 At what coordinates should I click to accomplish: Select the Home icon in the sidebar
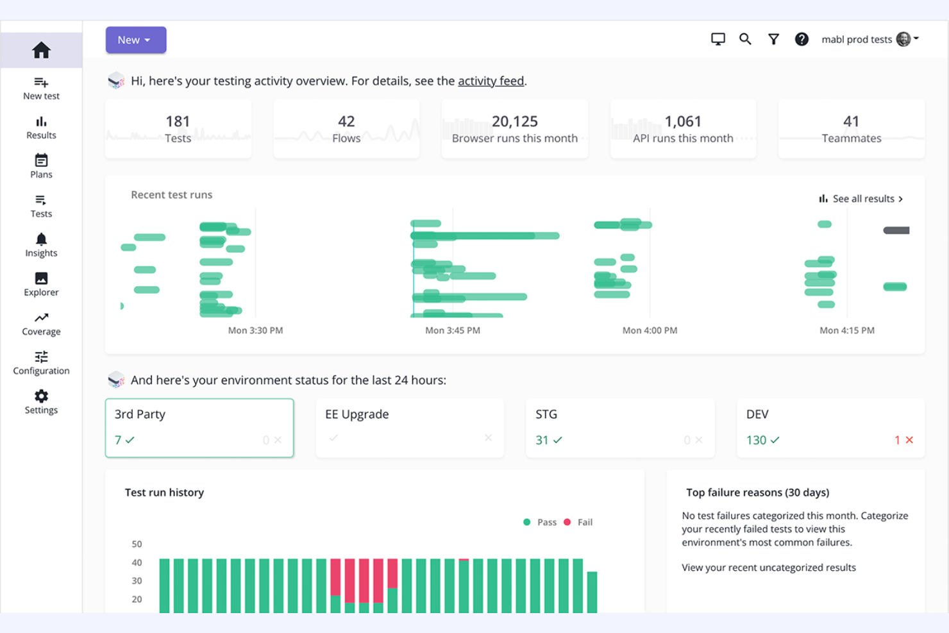[x=41, y=49]
